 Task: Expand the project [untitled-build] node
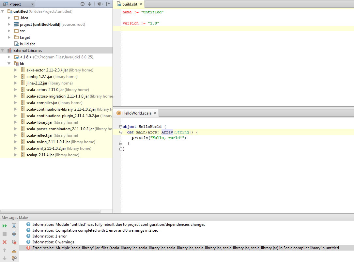pos(9,24)
